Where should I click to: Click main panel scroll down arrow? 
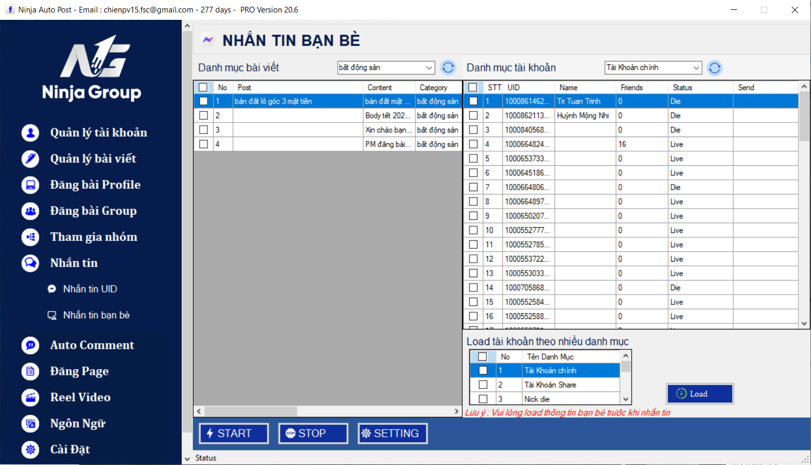pos(188,459)
